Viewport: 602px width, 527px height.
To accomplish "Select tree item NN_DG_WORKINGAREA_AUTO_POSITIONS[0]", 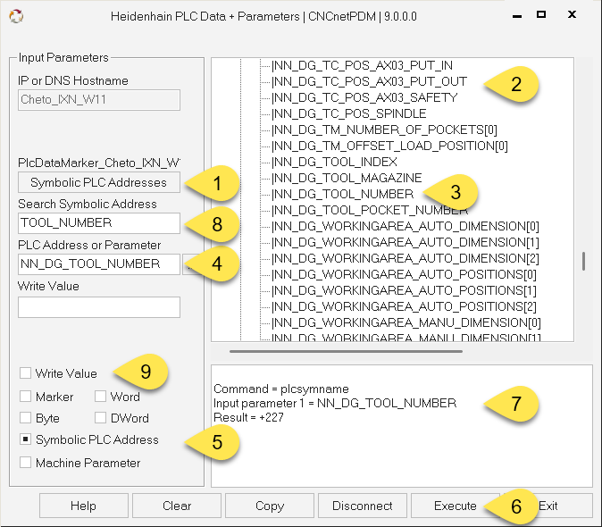I will 404,275.
